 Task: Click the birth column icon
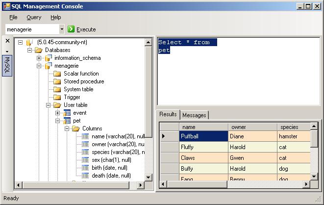pos(85,168)
